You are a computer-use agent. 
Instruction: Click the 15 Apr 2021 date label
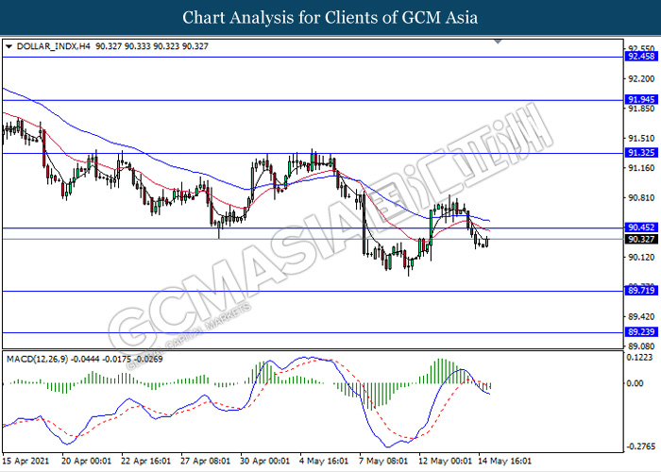[x=25, y=461]
